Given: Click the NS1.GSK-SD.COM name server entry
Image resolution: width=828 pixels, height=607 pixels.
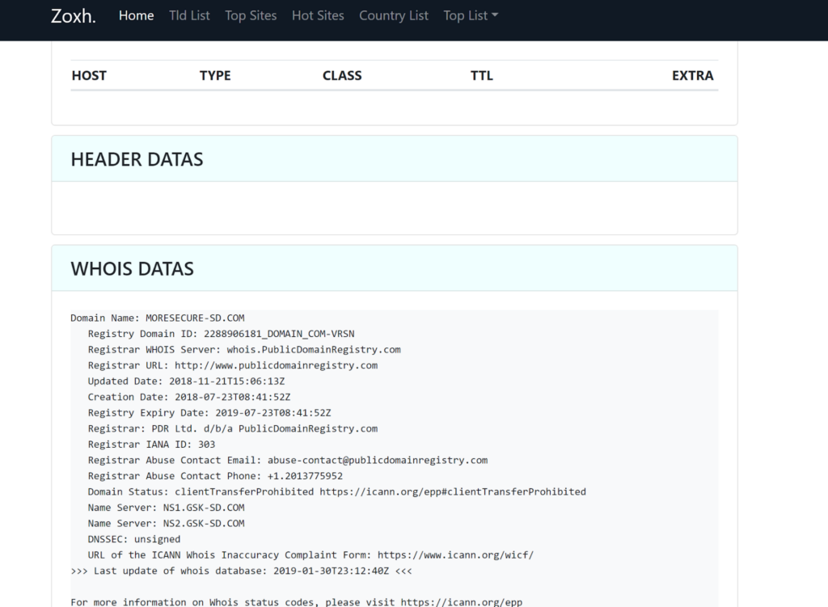Looking at the screenshot, I should click(204, 508).
